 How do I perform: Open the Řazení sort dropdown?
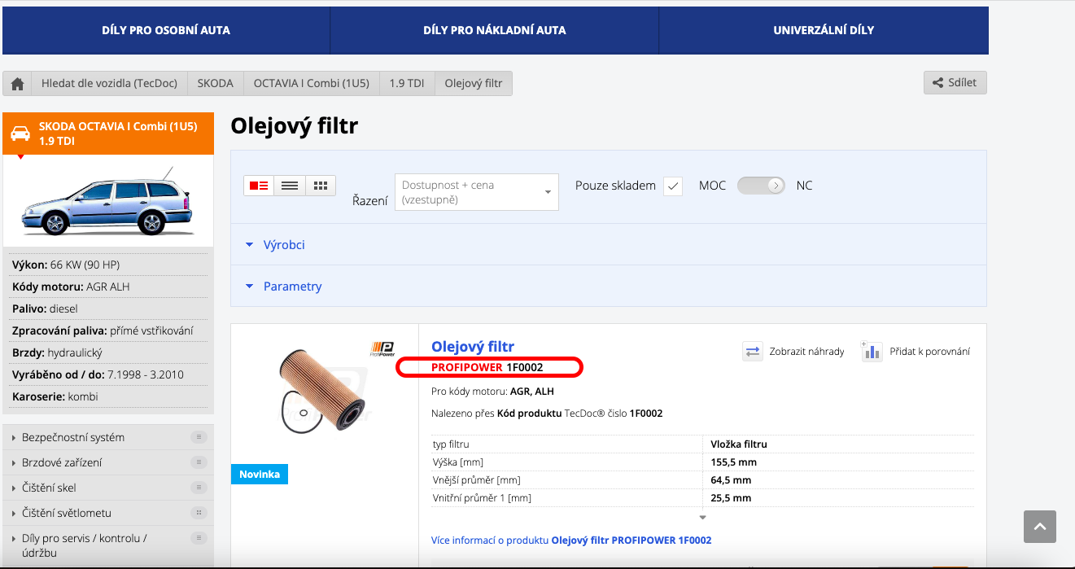click(477, 192)
